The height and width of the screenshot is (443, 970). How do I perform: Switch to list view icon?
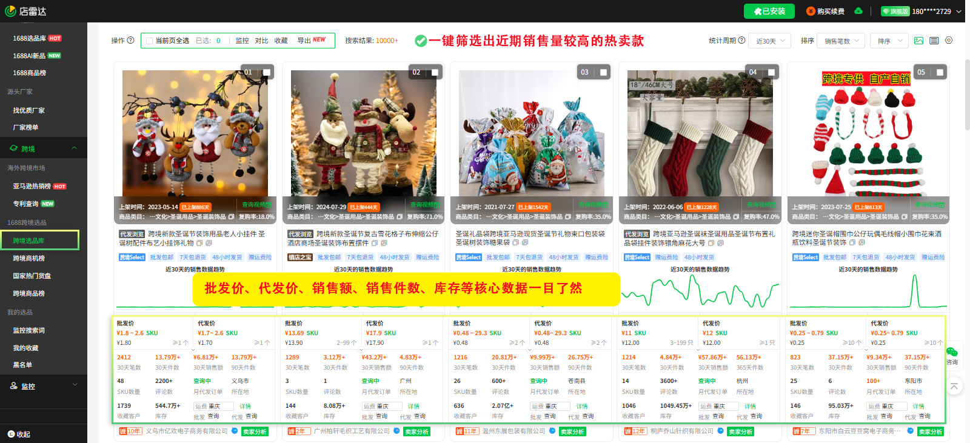(934, 41)
